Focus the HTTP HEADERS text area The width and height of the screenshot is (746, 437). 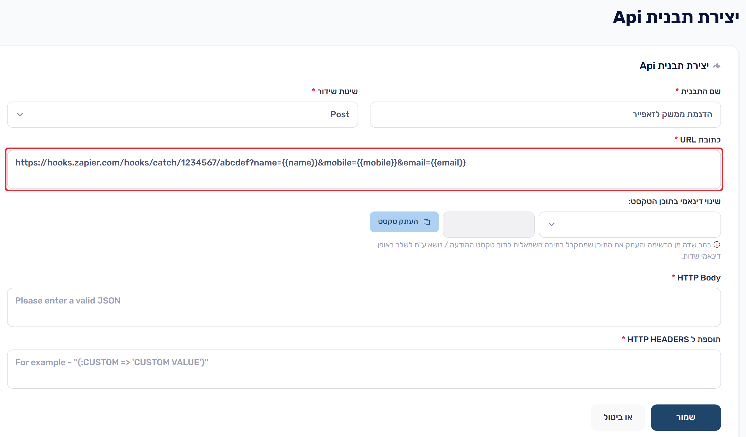pos(364,369)
